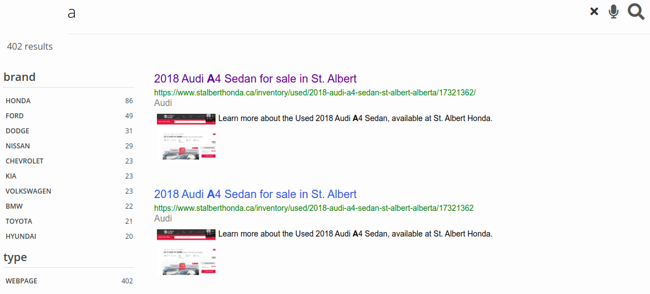The height and width of the screenshot is (294, 650).
Task: Narrow results to NISSAN brand
Action: pos(18,146)
